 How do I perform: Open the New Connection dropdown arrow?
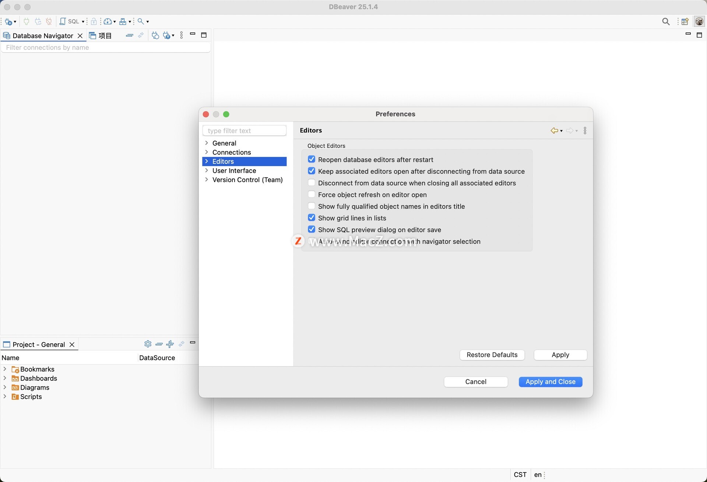click(15, 22)
